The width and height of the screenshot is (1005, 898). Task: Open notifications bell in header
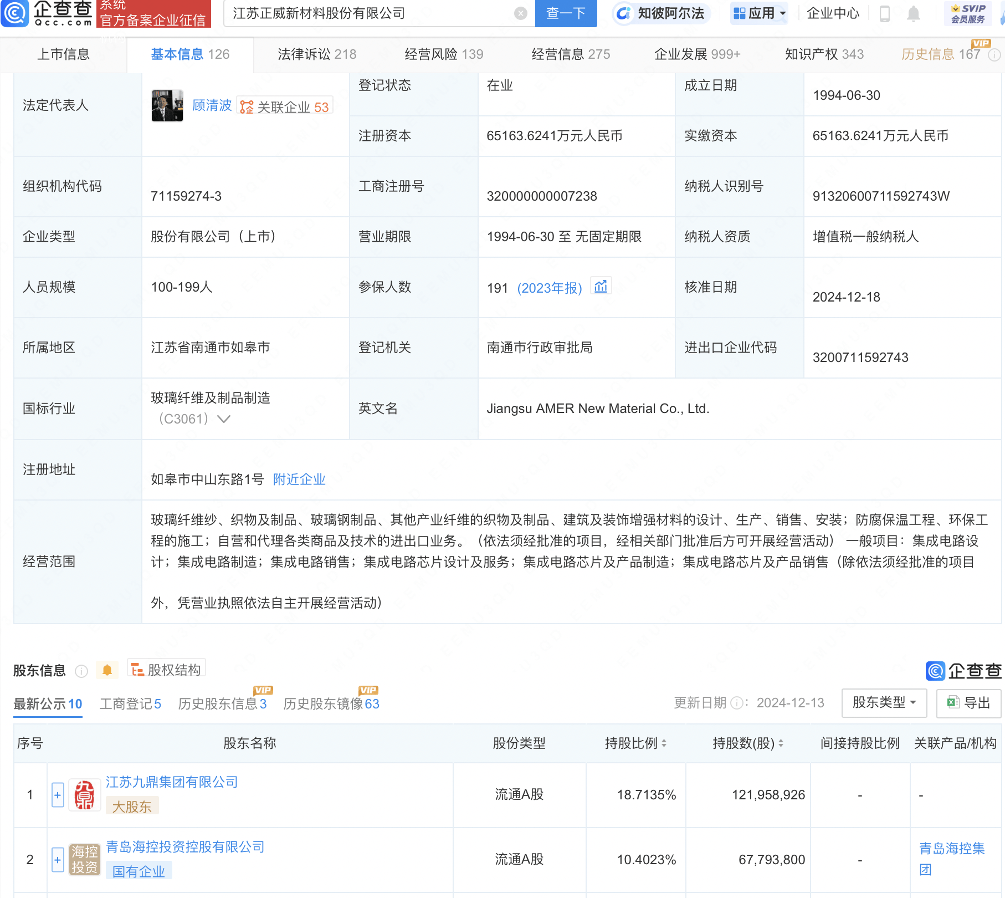coord(914,13)
